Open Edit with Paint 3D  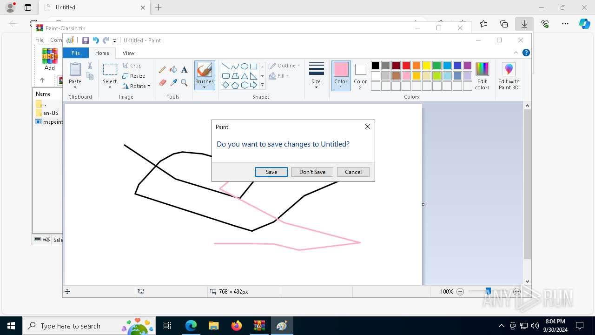pyautogui.click(x=509, y=76)
